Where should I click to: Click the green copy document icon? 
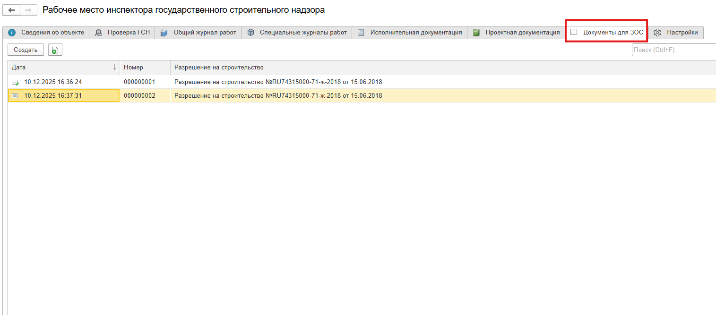[55, 50]
